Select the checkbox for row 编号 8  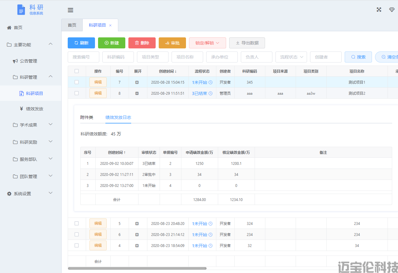(77, 93)
